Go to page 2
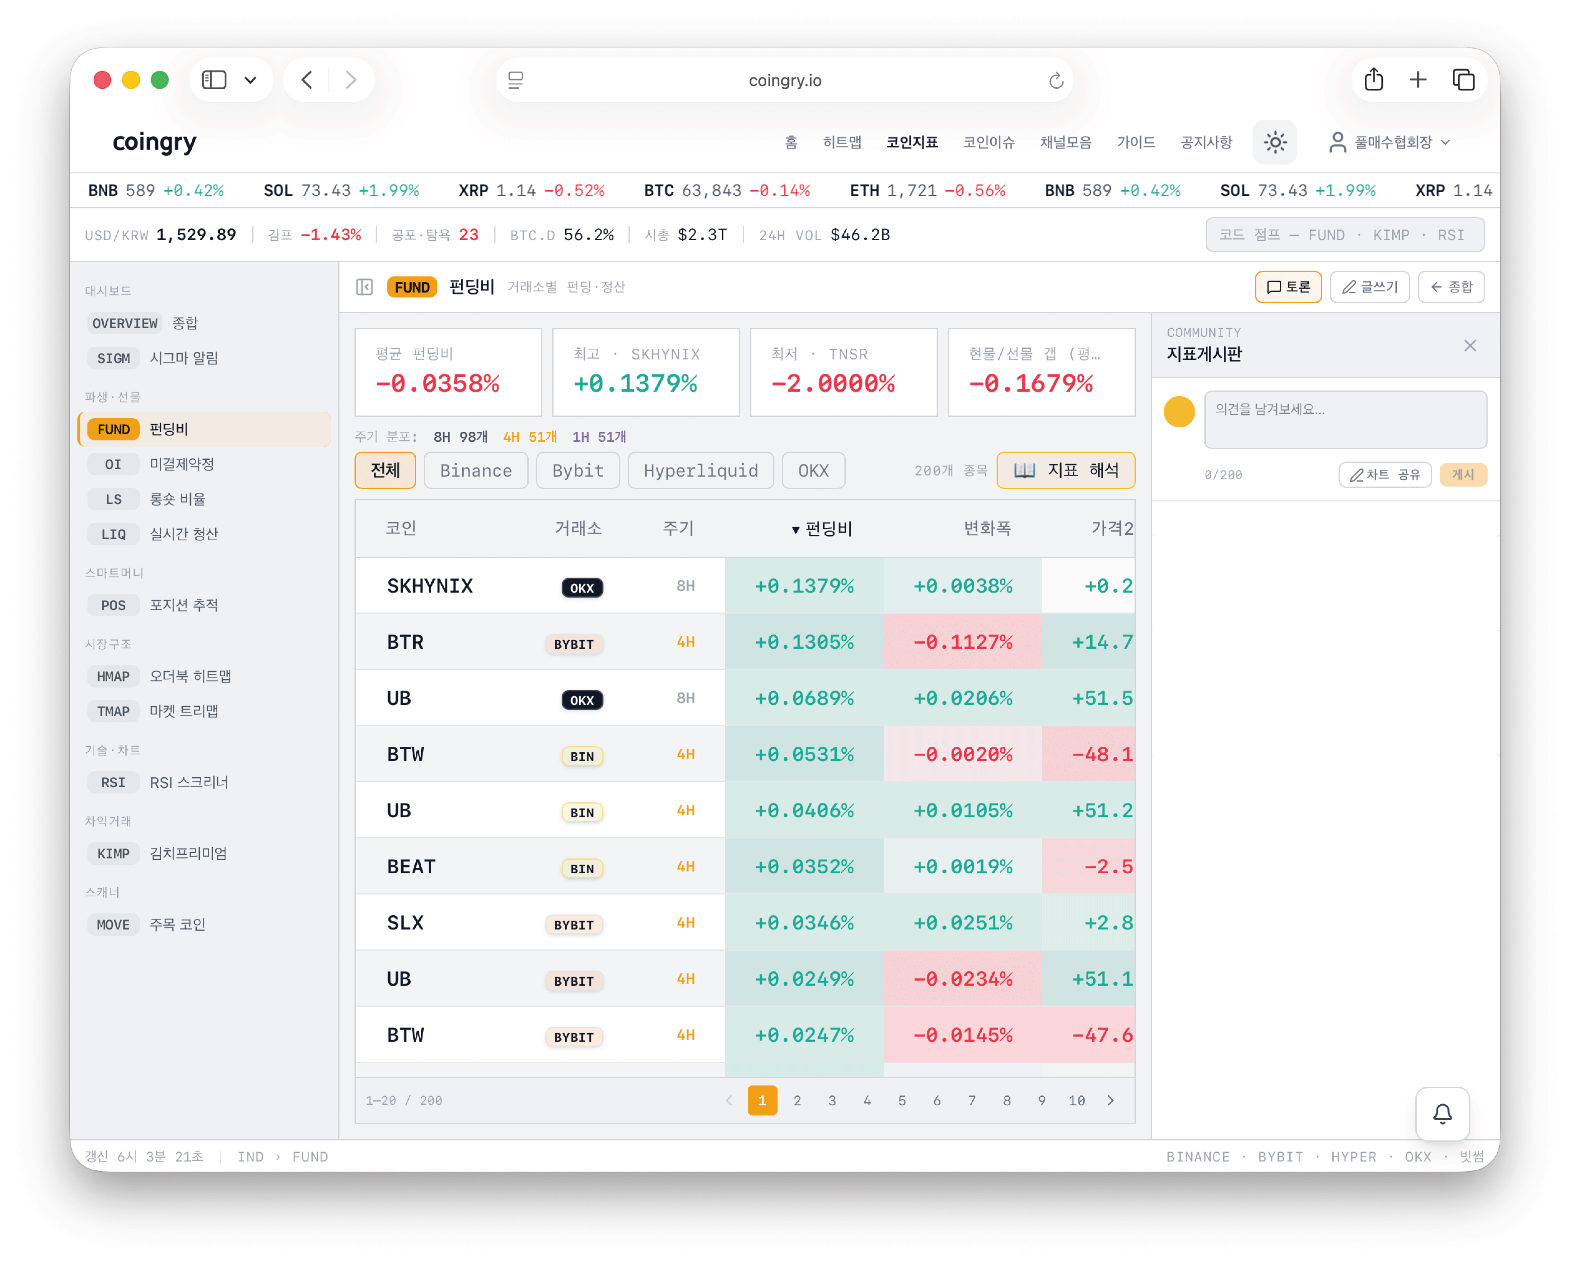This screenshot has height=1264, width=1570. pyautogui.click(x=797, y=1101)
